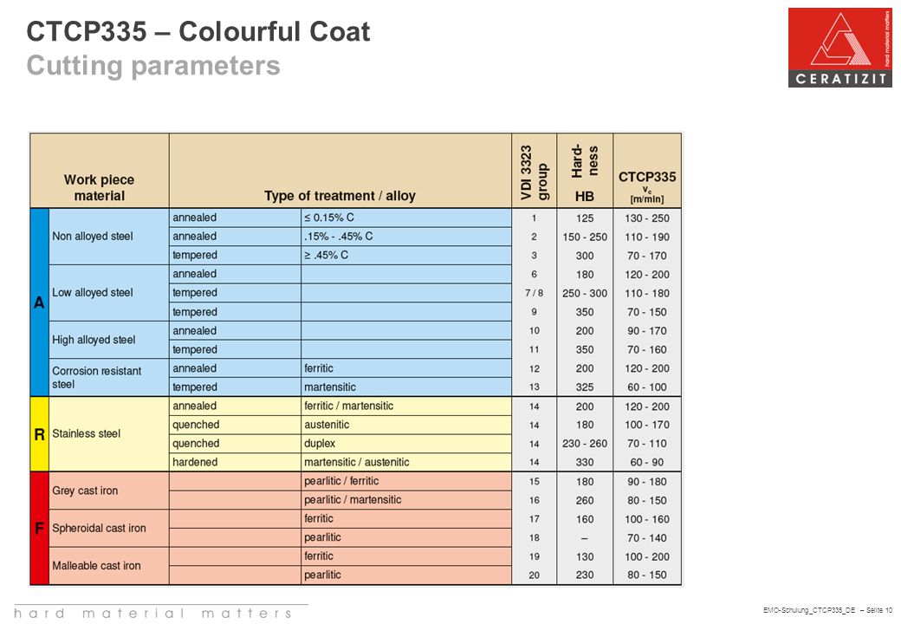
Task: Click the VDI group '17' cell
Action: [x=534, y=519]
